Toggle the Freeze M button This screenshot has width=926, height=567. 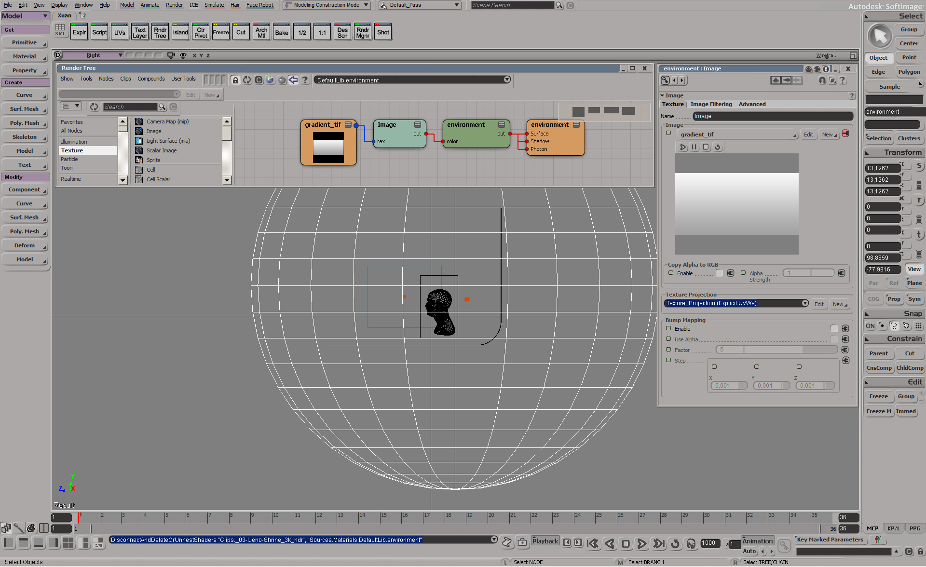pyautogui.click(x=879, y=411)
